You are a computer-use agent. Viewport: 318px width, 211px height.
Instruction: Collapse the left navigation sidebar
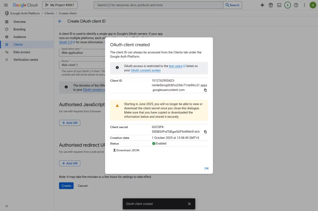click(x=7, y=206)
